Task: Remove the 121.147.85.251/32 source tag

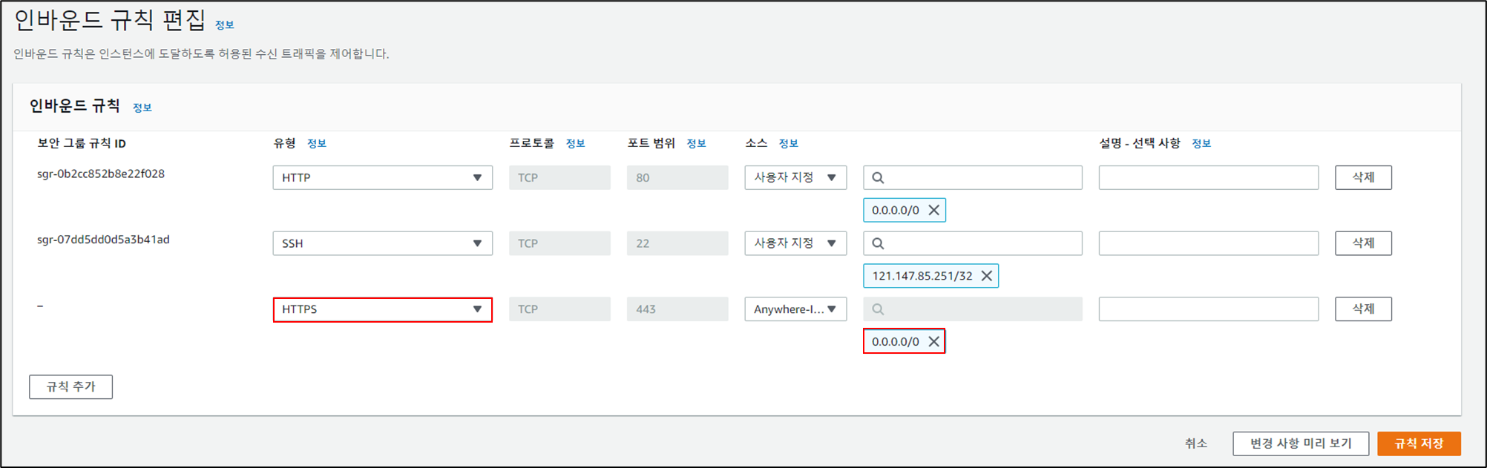Action: [x=986, y=276]
